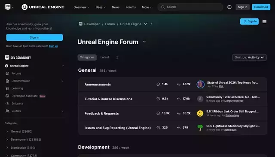Expand the Development (283882) category
Screen dimensions: 275x157
7,139
